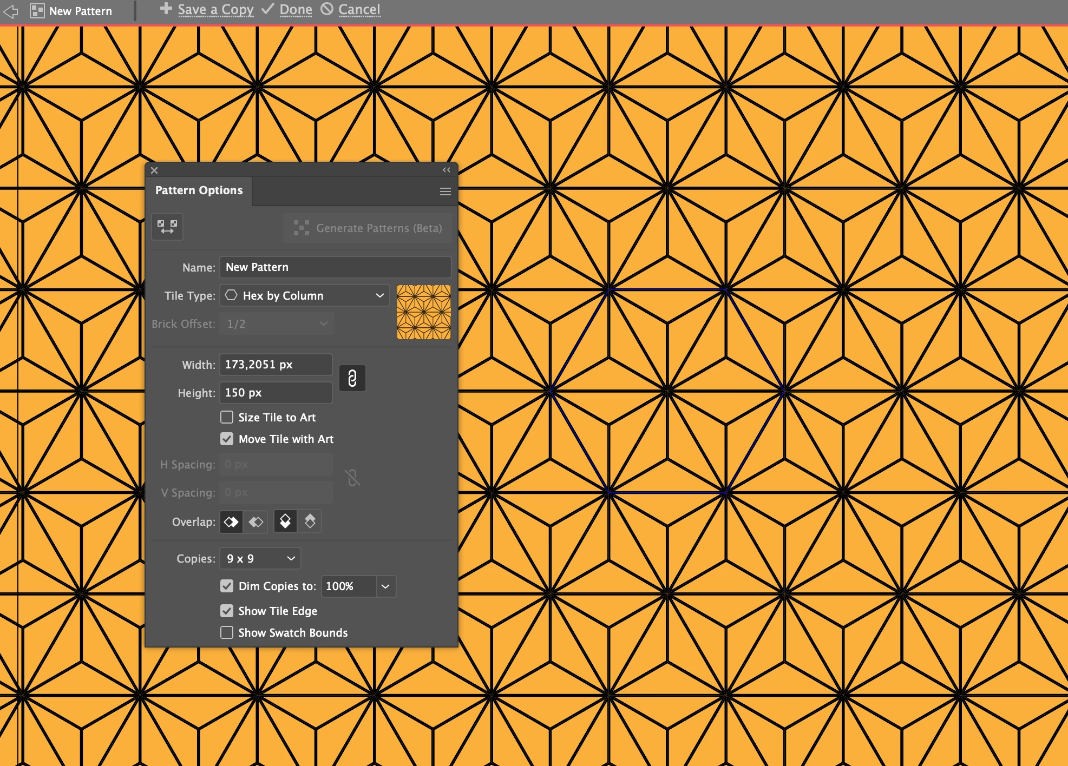Click the Pattern Options tab
The width and height of the screenshot is (1068, 766).
[x=199, y=190]
